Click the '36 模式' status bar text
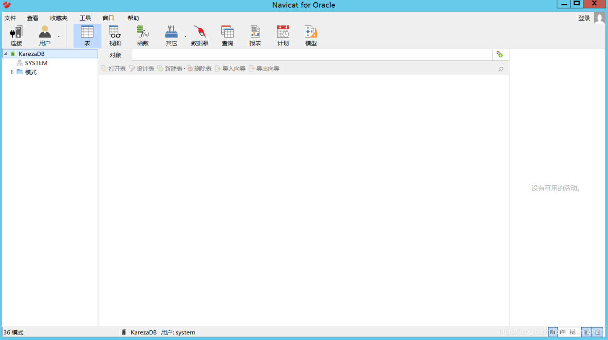Viewport: 608px width, 340px height. pos(13,332)
